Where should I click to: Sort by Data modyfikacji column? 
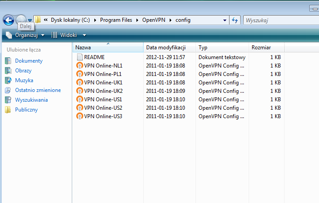(169, 48)
